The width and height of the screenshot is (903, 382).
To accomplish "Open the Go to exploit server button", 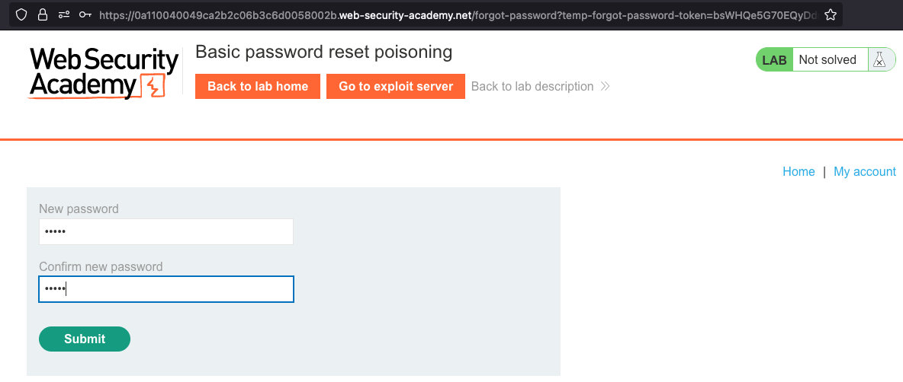I will tap(396, 87).
